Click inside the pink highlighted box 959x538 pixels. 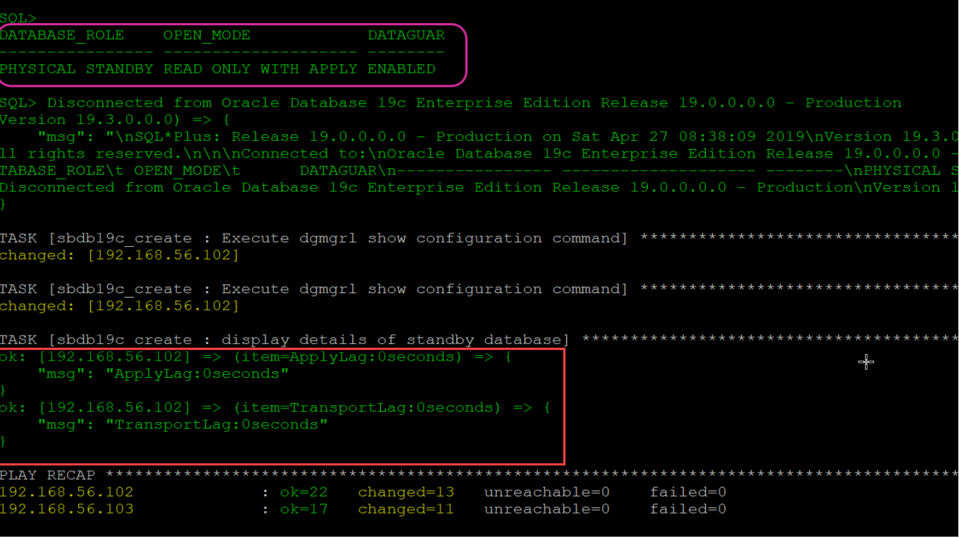coord(232,53)
